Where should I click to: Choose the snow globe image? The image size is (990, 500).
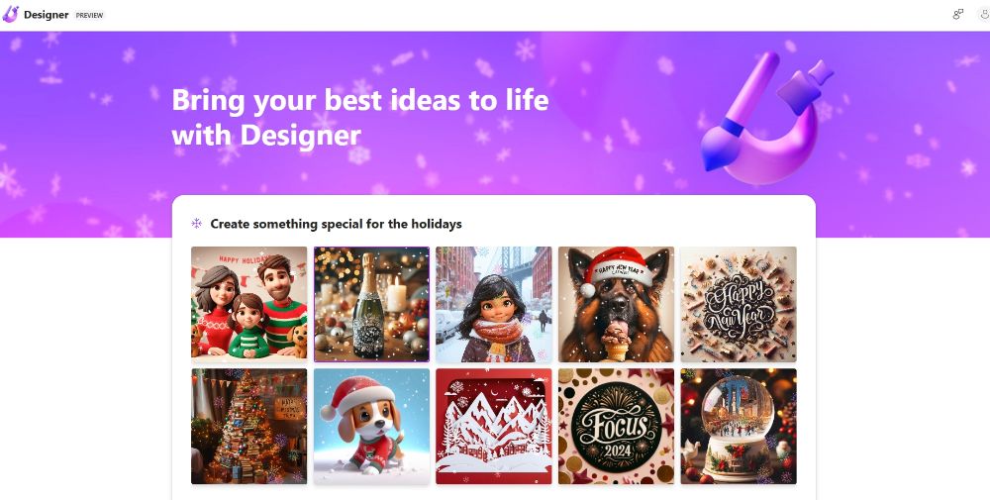pos(739,427)
